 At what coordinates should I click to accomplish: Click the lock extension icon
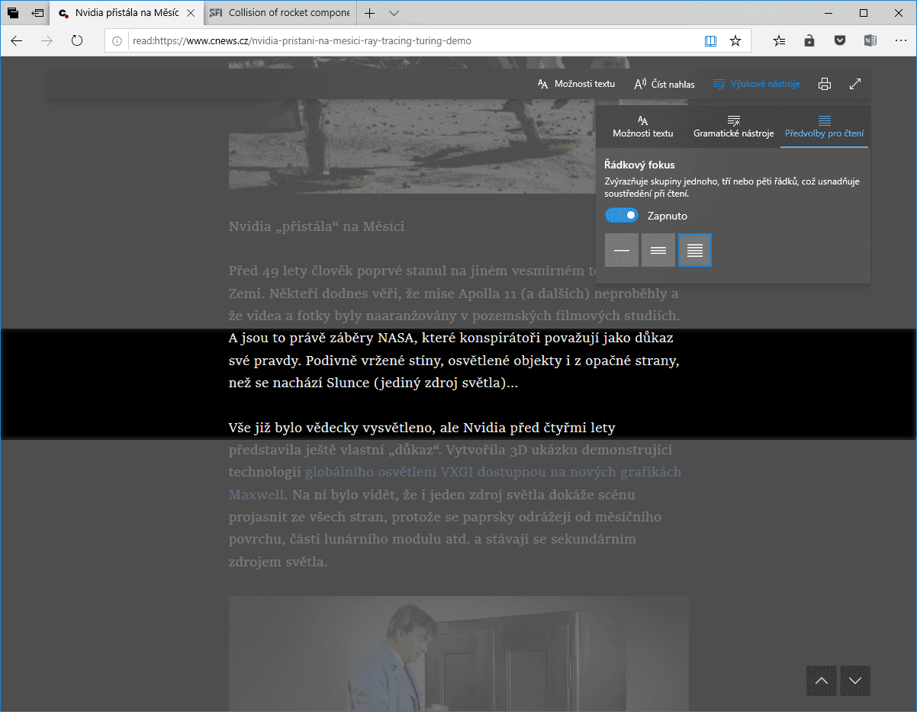(x=809, y=41)
